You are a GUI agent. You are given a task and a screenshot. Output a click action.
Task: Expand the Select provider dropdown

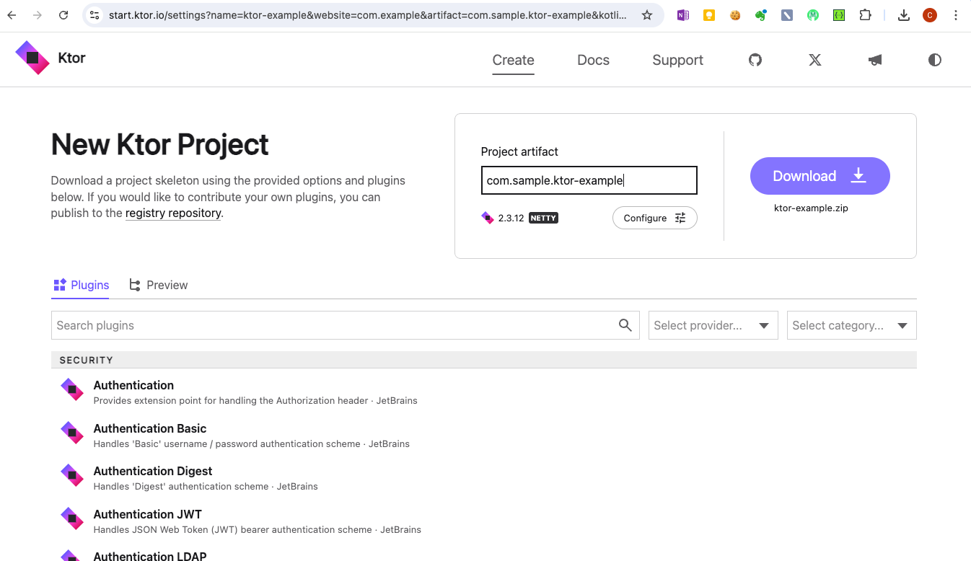tap(713, 325)
